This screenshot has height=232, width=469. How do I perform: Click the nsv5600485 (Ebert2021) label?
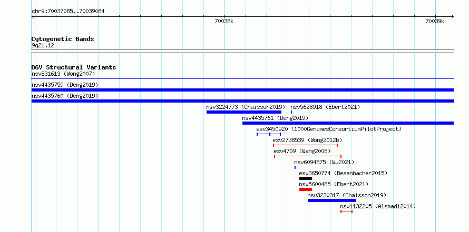pyautogui.click(x=334, y=184)
